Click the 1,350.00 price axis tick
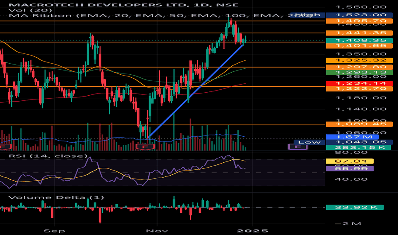 click(361, 54)
